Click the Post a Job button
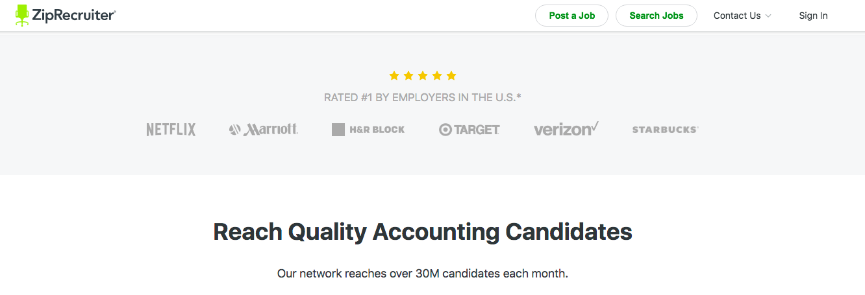The height and width of the screenshot is (295, 865). (571, 16)
